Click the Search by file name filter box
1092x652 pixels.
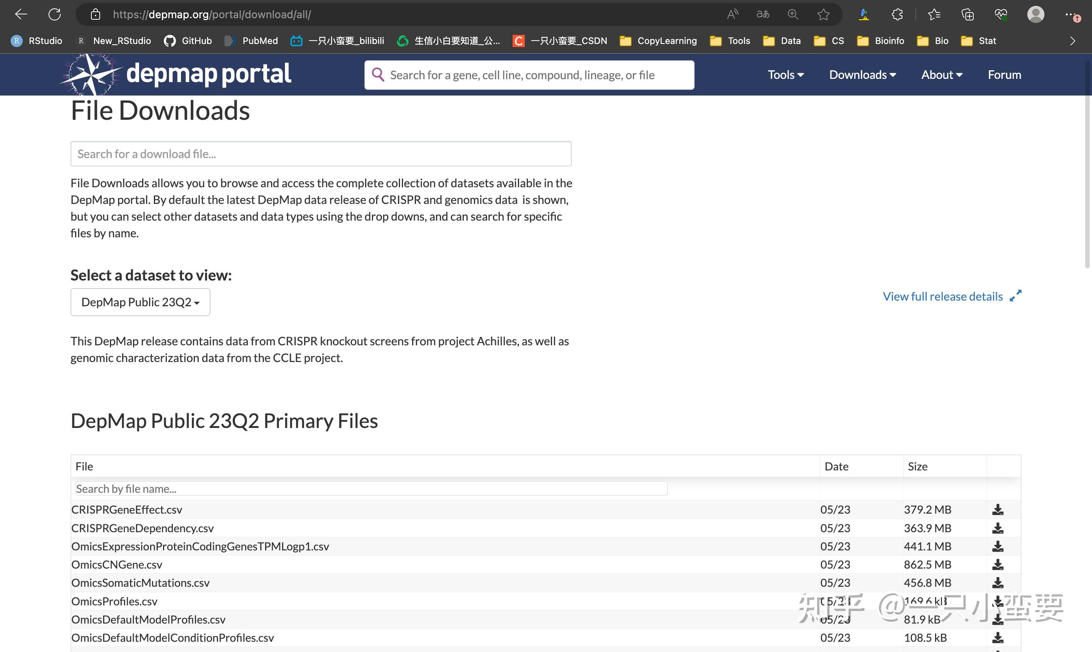[371, 489]
